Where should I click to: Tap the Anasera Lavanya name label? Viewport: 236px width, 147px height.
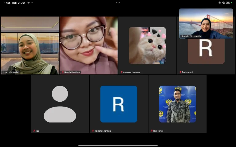coord(132,72)
